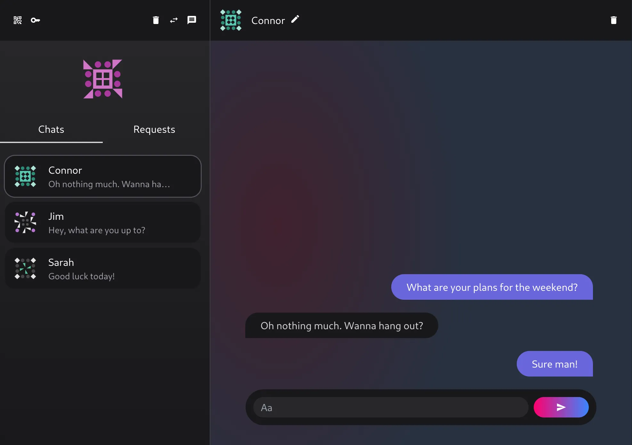632x445 pixels.
Task: Select the Chats tab
Action: point(51,129)
